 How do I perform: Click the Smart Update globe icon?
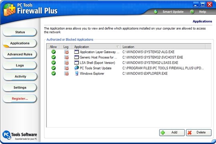[155, 12]
